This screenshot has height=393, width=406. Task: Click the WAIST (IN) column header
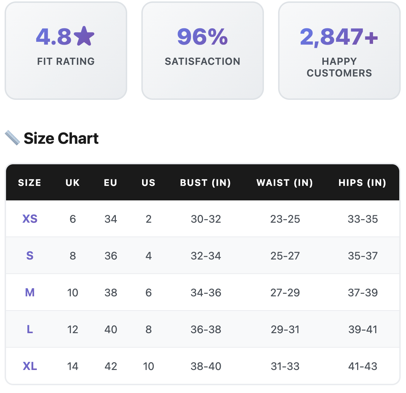point(285,183)
